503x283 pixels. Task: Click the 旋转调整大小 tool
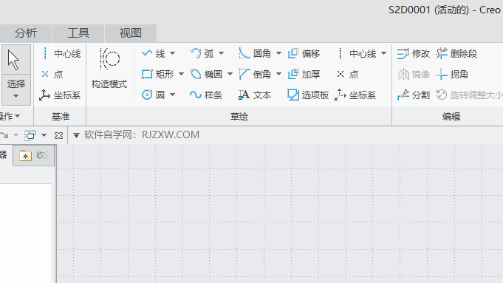[x=469, y=95]
